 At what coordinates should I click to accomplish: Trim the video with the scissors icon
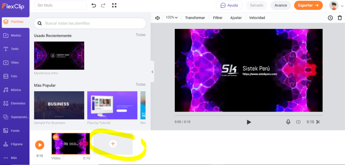point(318,122)
